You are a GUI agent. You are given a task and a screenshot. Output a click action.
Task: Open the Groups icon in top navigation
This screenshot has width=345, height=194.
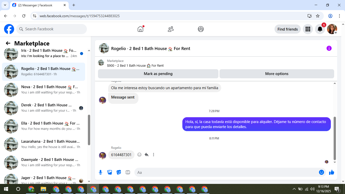201,29
